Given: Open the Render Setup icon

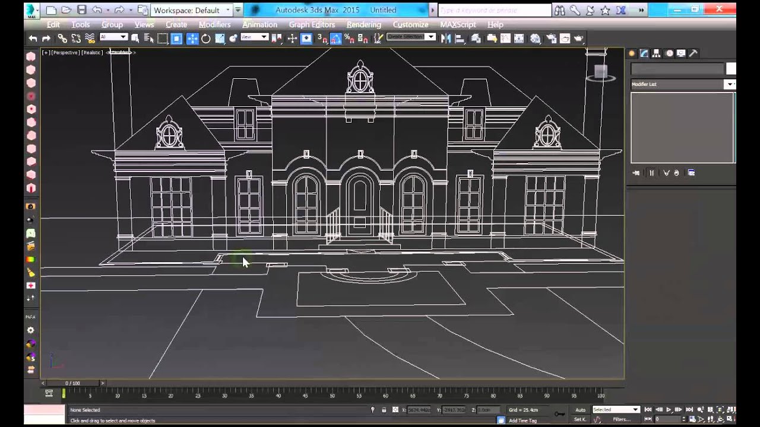Looking at the screenshot, I should pyautogui.click(x=551, y=39).
